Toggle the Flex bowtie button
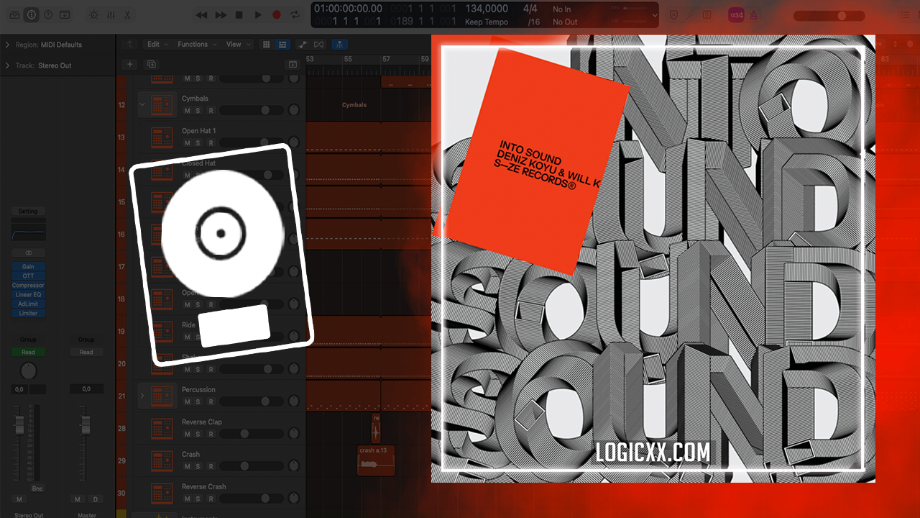This screenshot has width=920, height=518. (318, 45)
